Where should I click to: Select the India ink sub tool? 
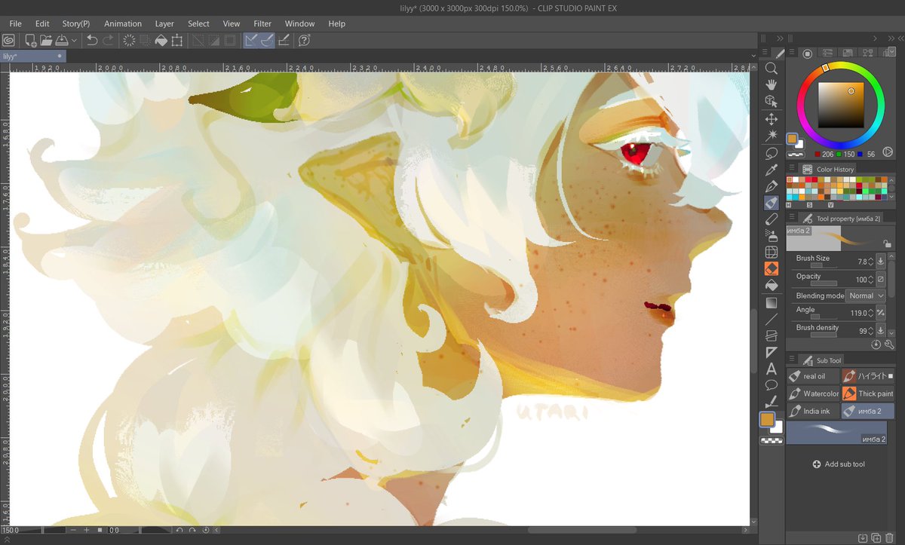coord(813,411)
